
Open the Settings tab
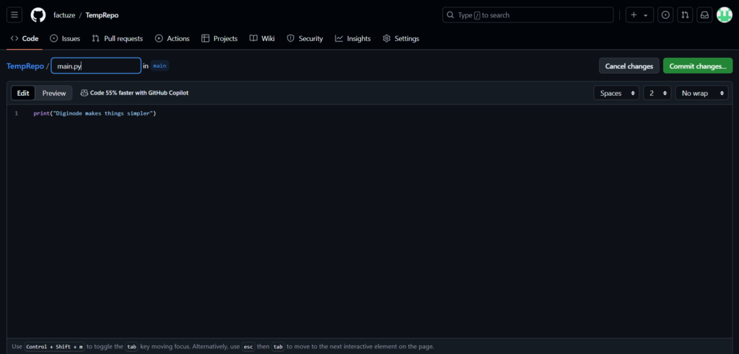401,38
